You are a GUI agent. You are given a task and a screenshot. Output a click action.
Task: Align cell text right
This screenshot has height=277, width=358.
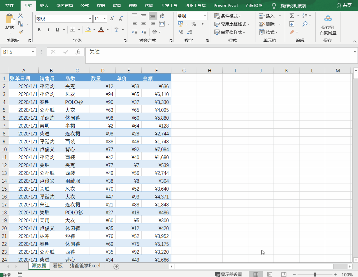[x=153, y=24]
